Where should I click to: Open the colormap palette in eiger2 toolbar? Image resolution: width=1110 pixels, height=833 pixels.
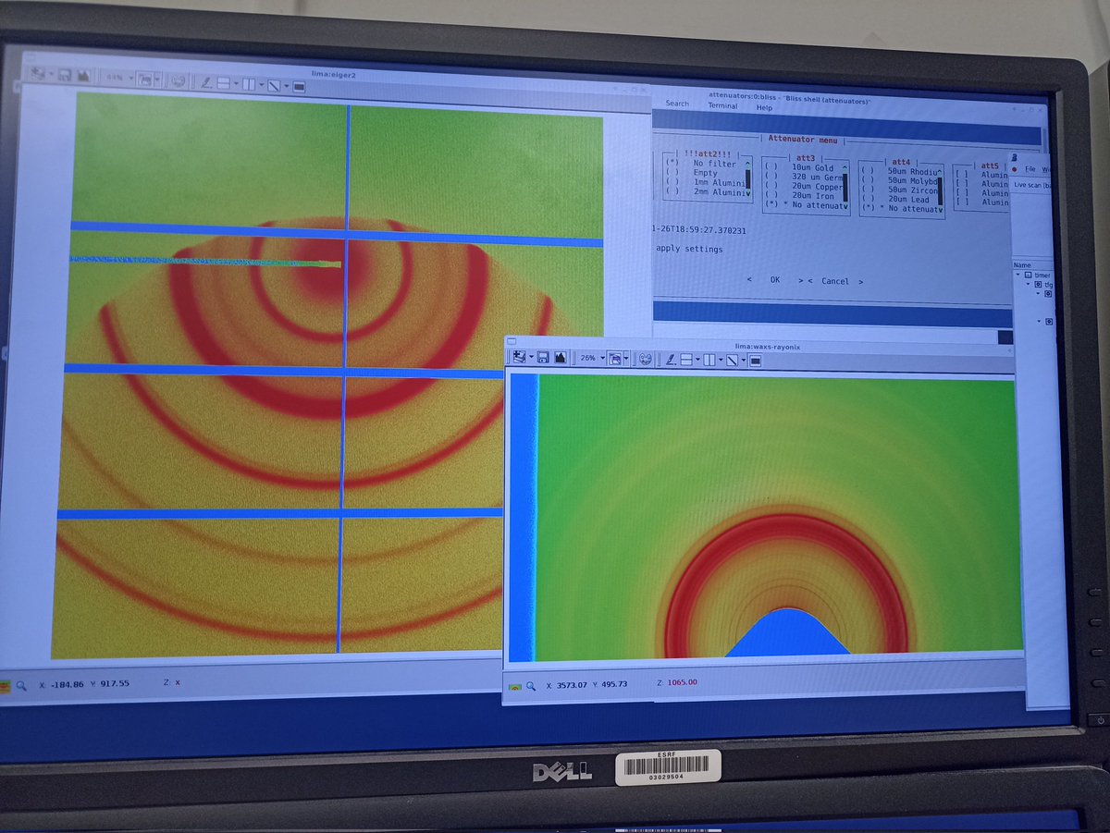click(x=179, y=80)
